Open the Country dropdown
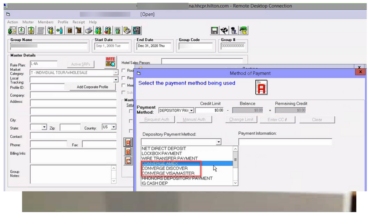Image resolution: width=371 pixels, height=217 pixels. pos(113,127)
